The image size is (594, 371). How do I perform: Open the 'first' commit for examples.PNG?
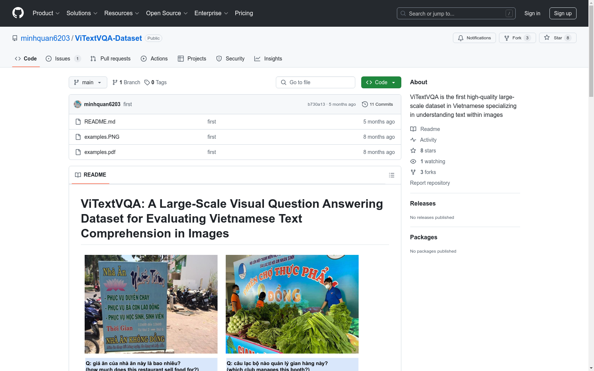(x=212, y=137)
